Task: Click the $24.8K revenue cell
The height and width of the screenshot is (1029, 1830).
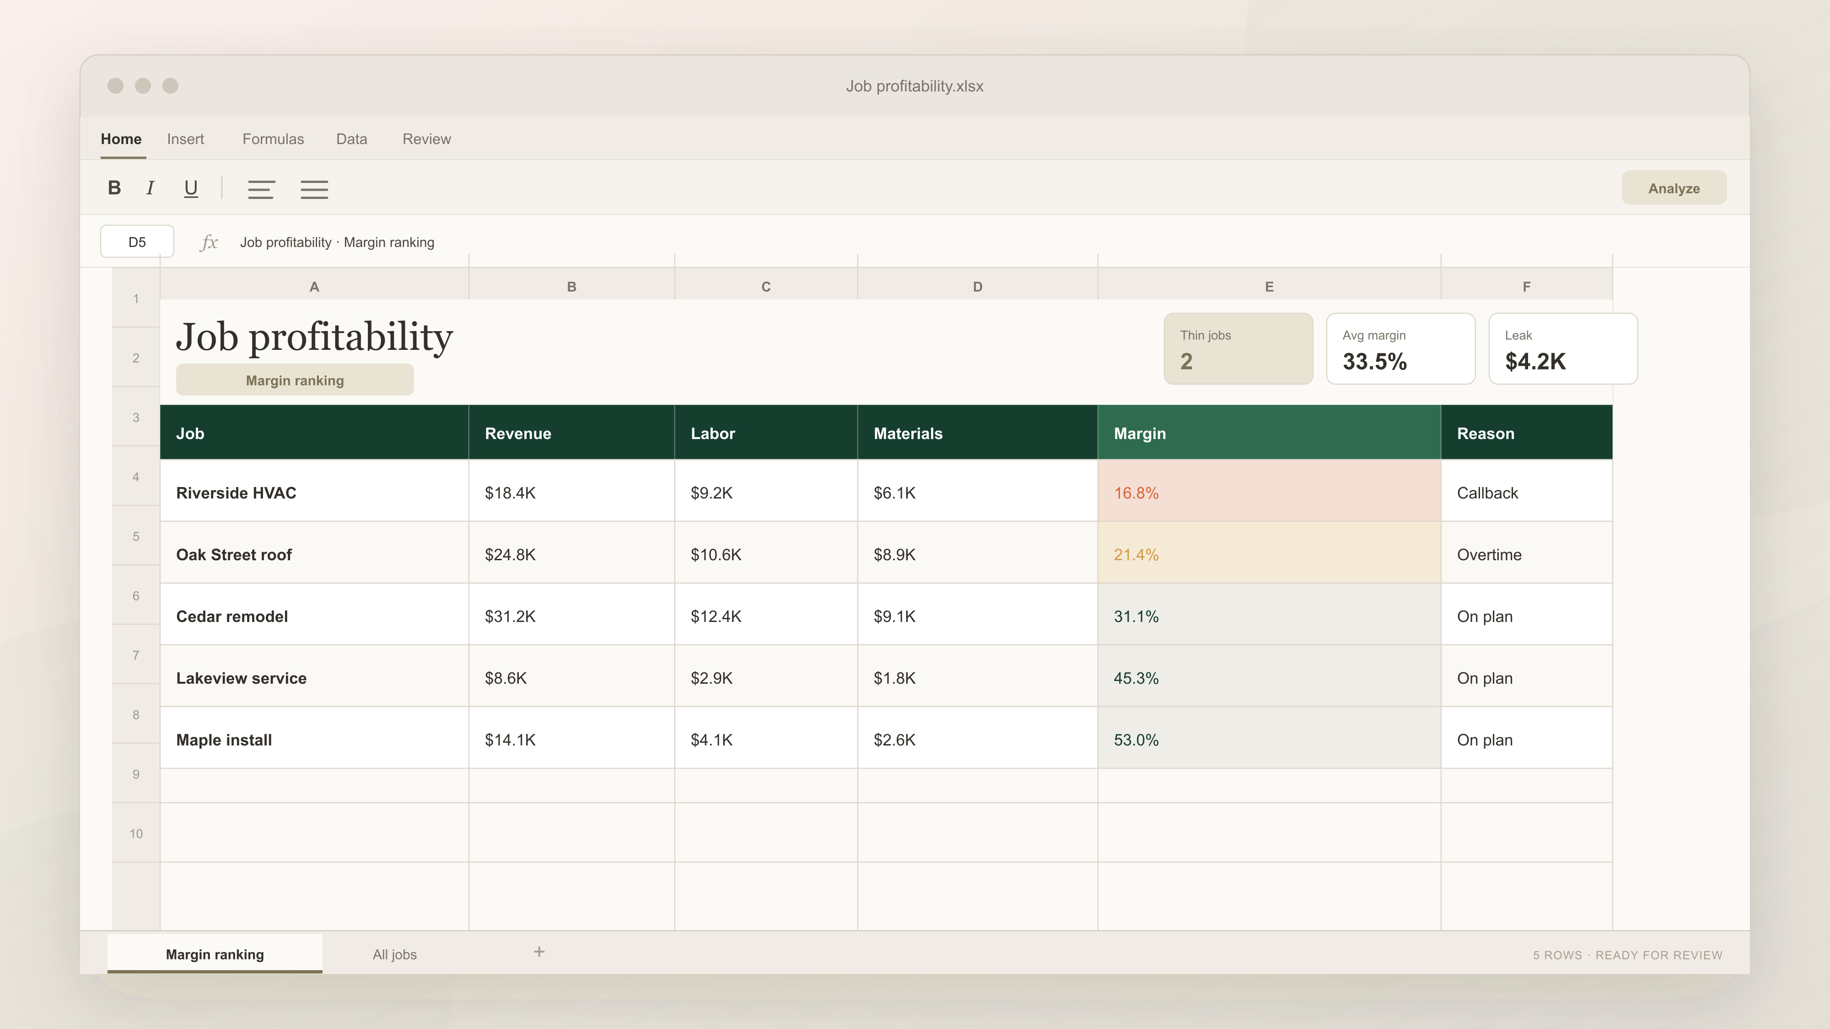Action: coord(571,552)
